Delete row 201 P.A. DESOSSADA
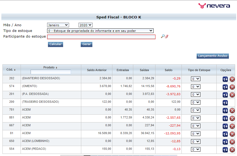Screen dimensions: 237x156 tap(232, 95)
